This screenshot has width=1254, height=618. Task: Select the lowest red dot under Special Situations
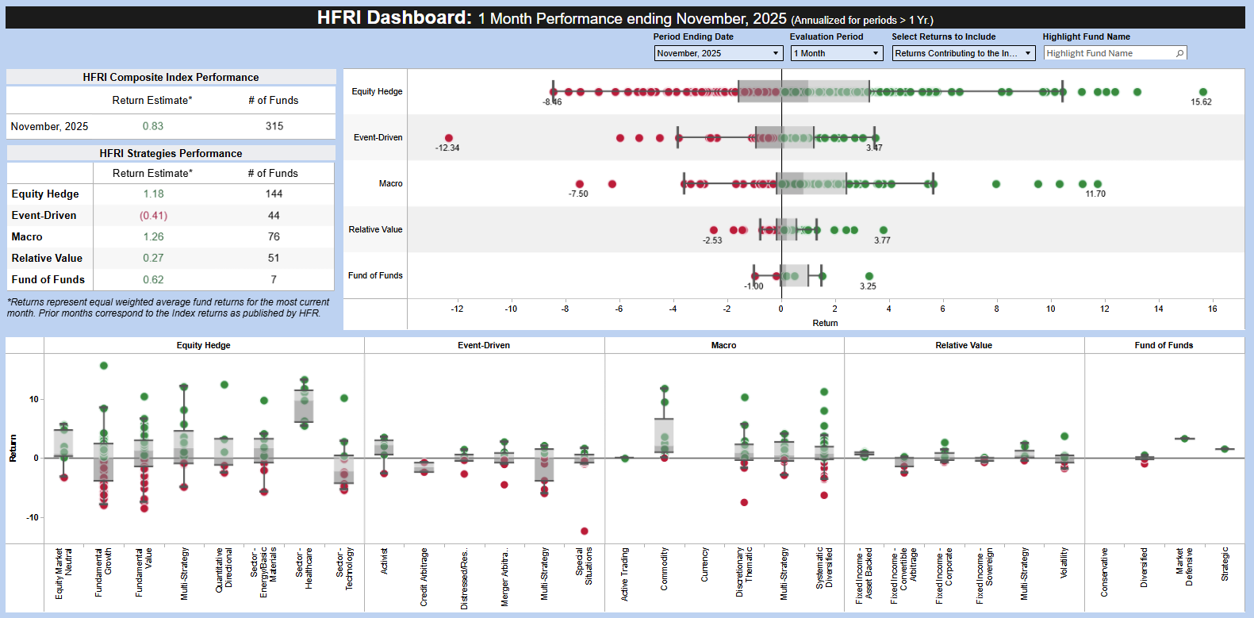[585, 531]
